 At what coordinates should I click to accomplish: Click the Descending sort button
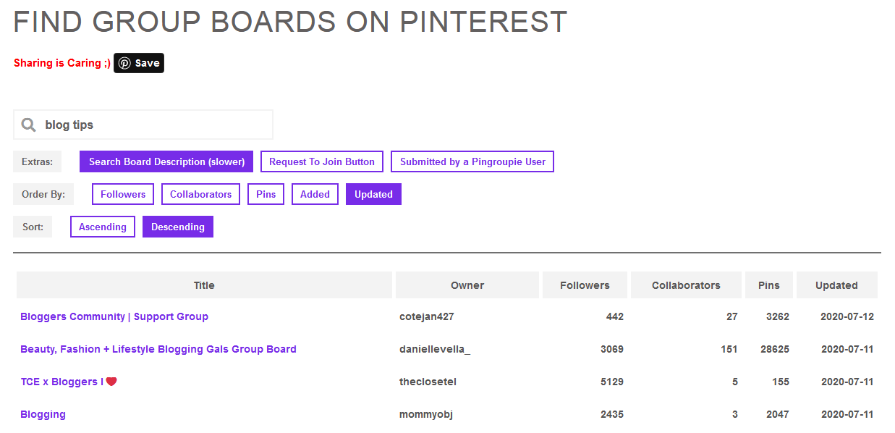(x=177, y=227)
